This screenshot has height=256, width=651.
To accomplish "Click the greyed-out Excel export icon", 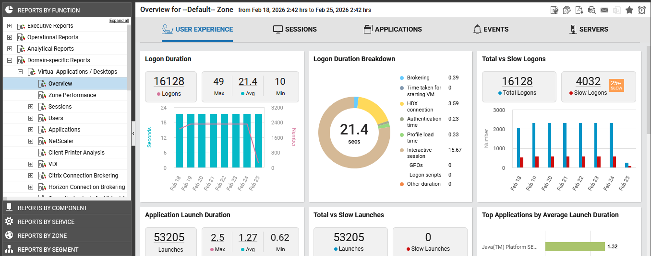I will tap(617, 10).
